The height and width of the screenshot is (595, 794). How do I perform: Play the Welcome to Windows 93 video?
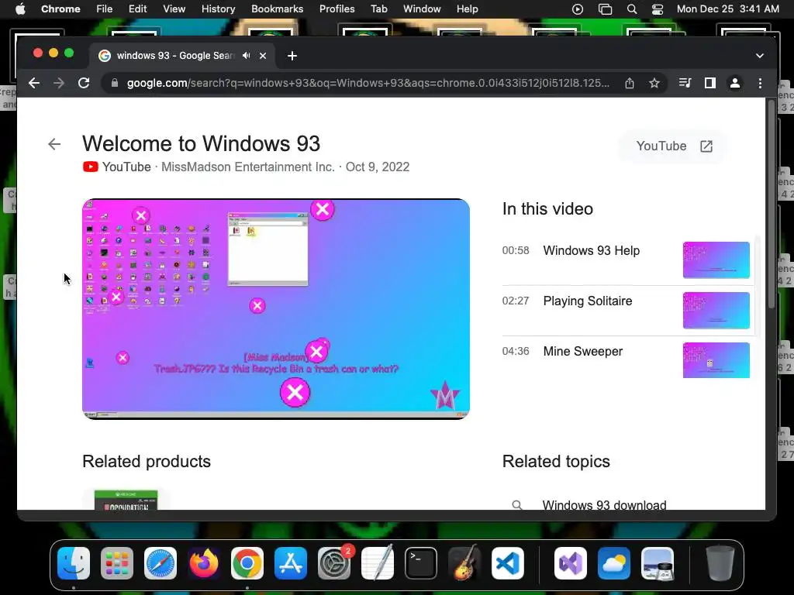click(x=276, y=309)
